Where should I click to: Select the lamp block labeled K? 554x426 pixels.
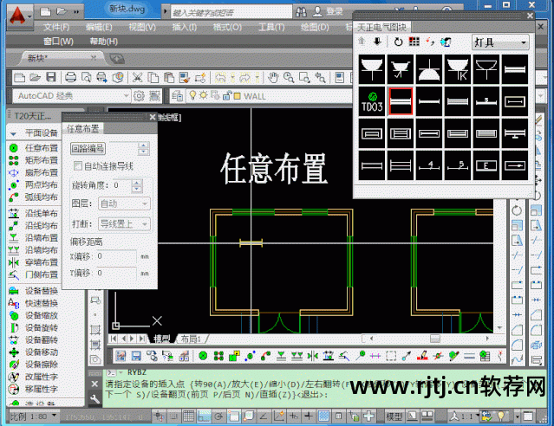click(458, 69)
